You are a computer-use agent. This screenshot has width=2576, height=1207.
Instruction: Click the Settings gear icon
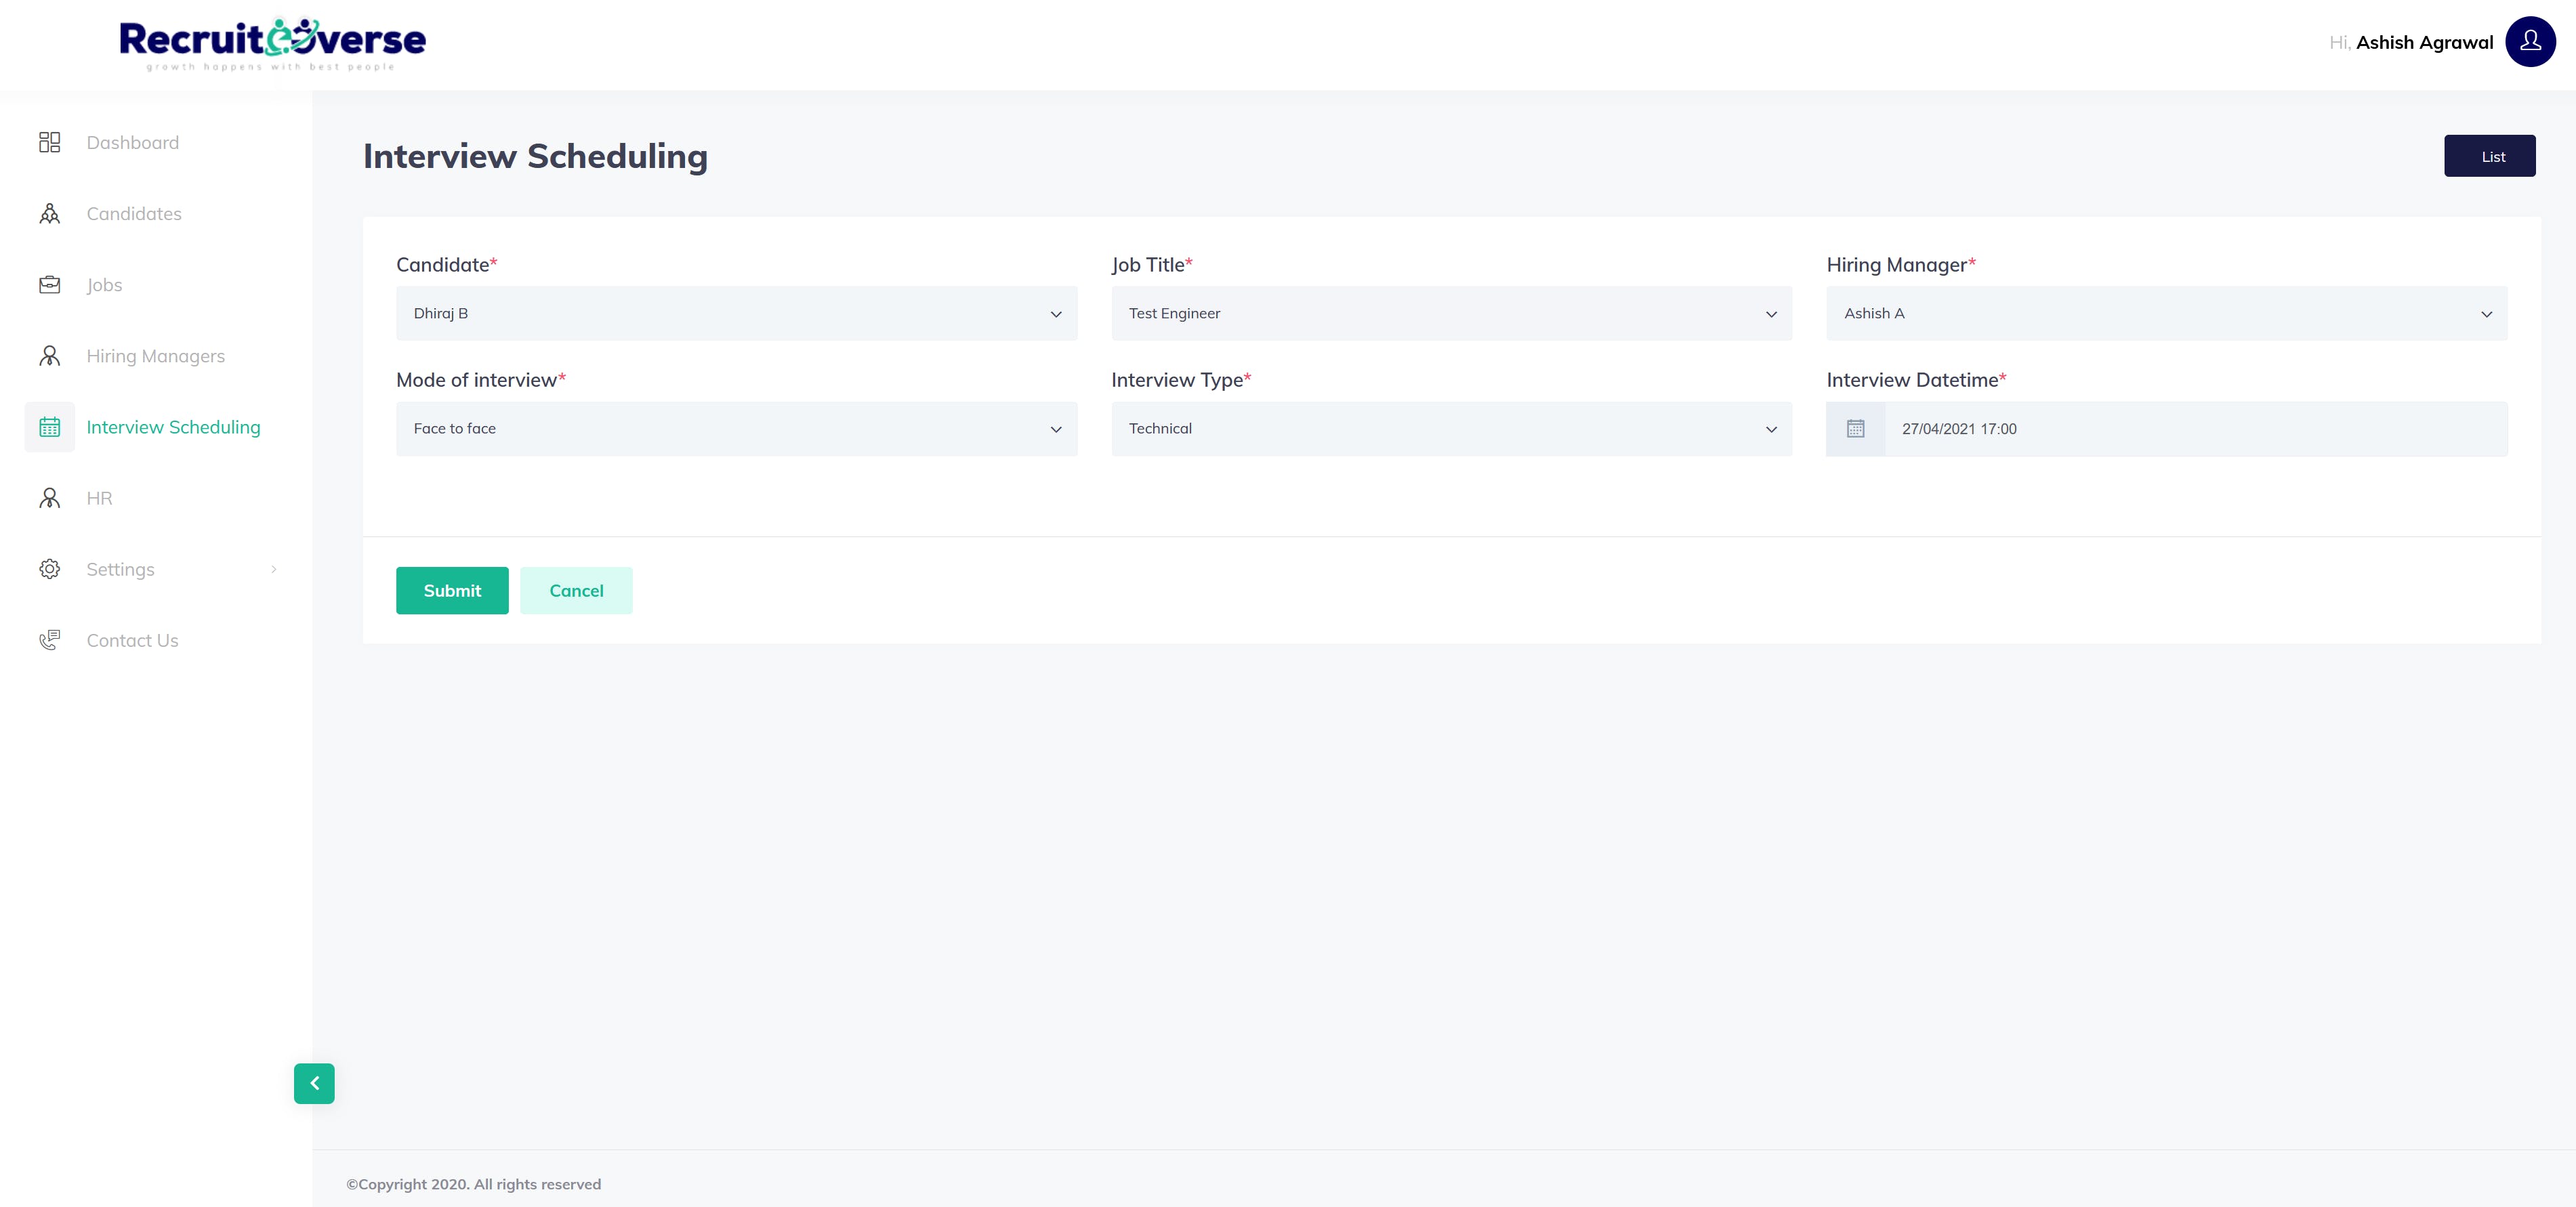pyautogui.click(x=49, y=569)
